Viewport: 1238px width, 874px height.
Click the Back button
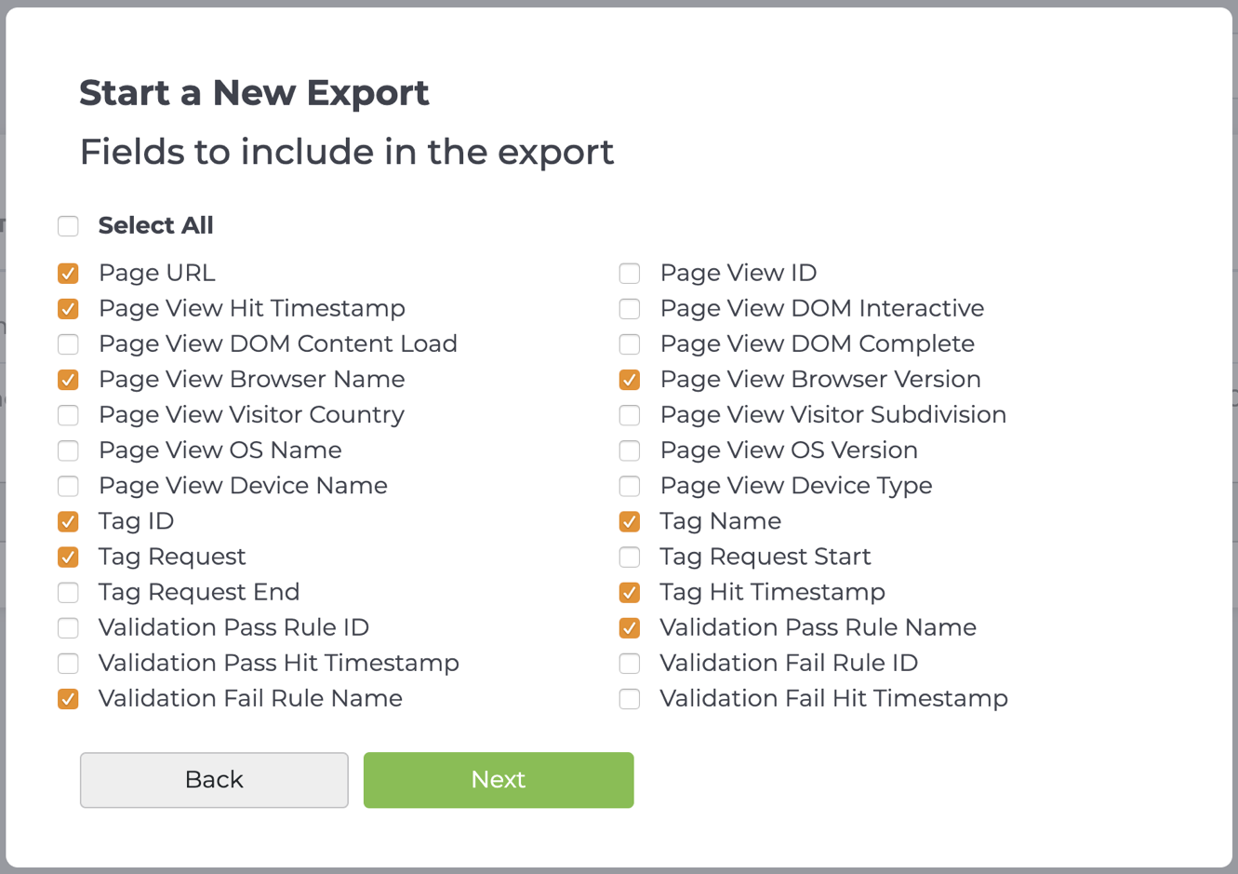point(214,779)
